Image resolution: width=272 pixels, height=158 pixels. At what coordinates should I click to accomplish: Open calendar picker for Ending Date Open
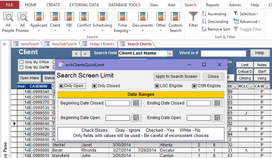(x=217, y=118)
